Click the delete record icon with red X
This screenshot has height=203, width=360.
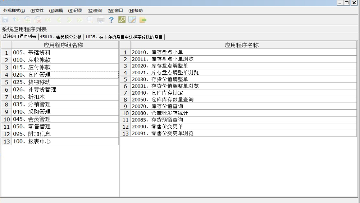37,20
